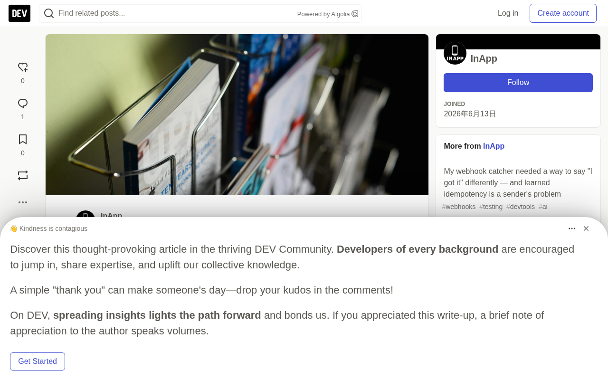Open the sidebar more options ellipsis
This screenshot has width=608, height=380.
23,202
